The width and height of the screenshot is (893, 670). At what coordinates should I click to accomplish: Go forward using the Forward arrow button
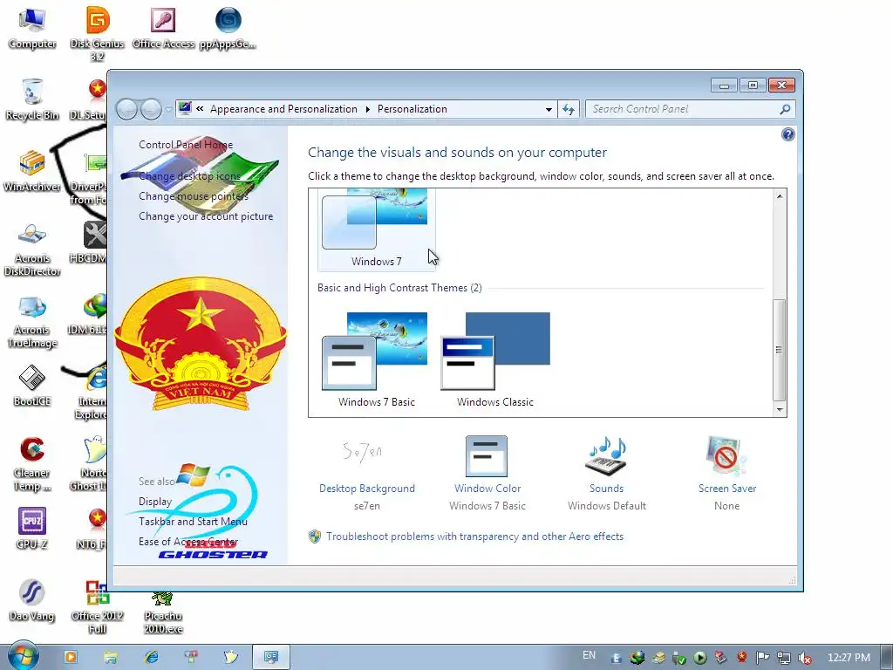(x=151, y=109)
